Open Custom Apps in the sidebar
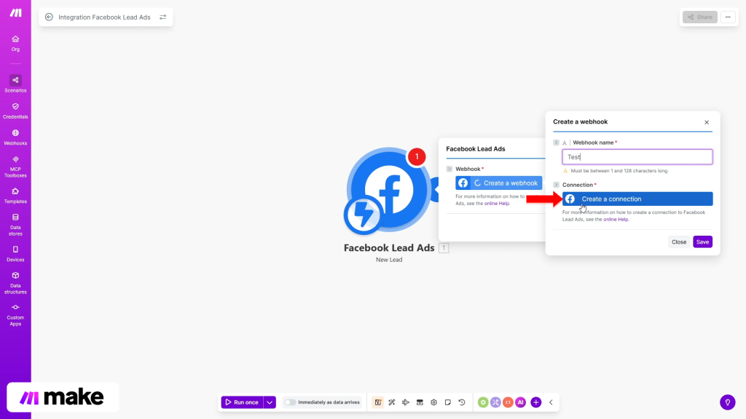This screenshot has width=746, height=419. (x=15, y=315)
